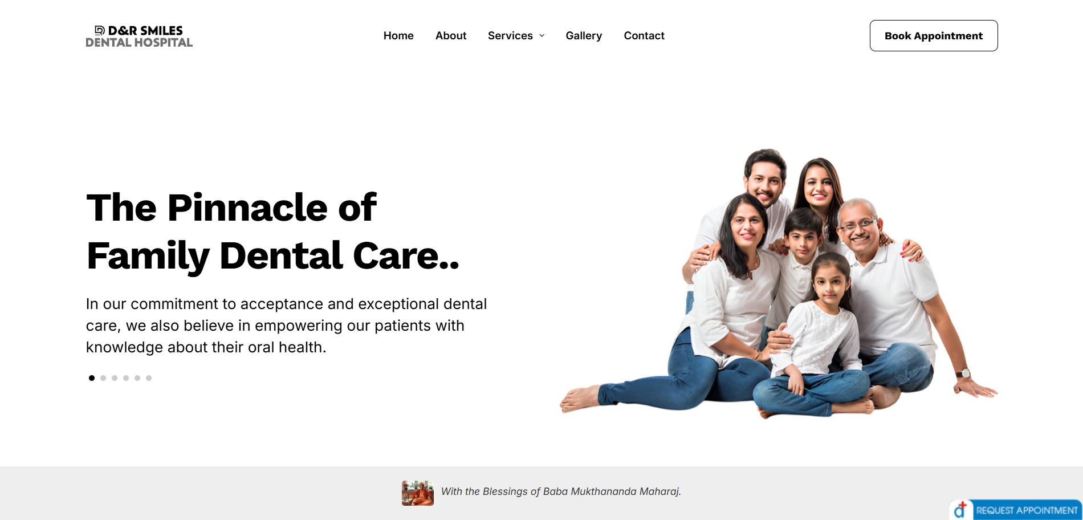
Task: Go to the About page
Action: pyautogui.click(x=451, y=35)
